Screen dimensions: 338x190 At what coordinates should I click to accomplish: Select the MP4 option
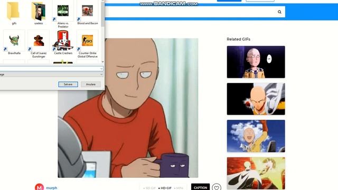click(x=179, y=188)
